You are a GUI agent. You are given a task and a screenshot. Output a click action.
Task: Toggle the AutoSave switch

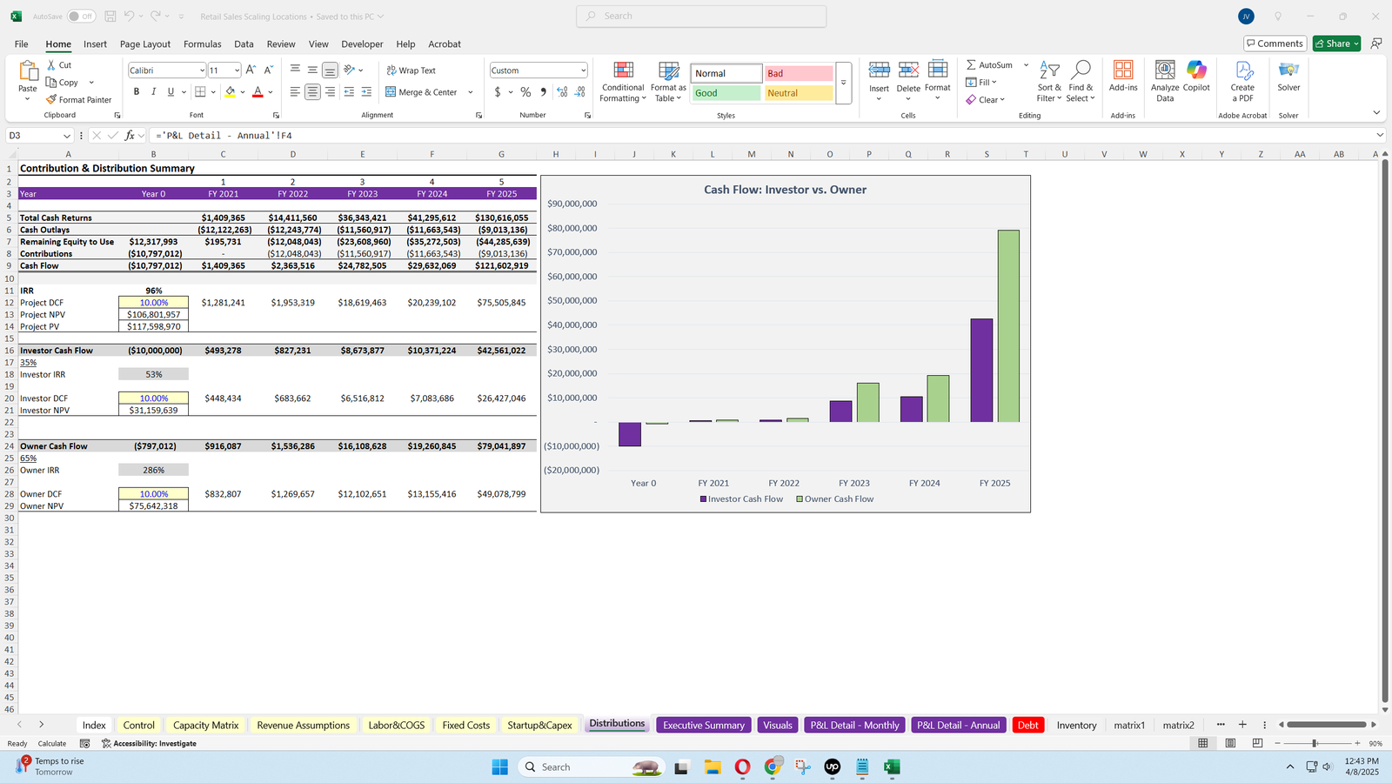coord(81,17)
